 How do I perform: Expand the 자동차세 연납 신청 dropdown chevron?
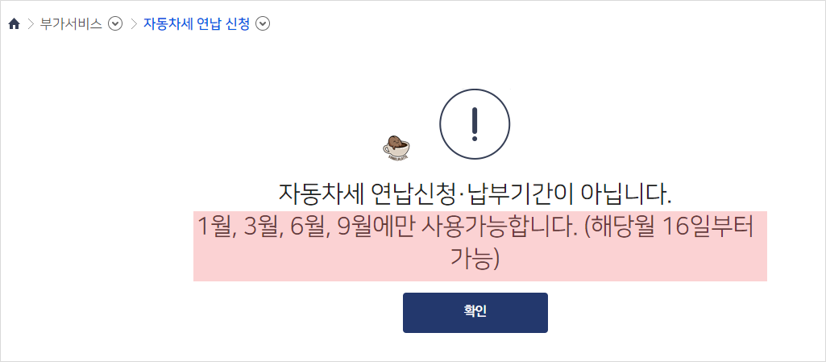pyautogui.click(x=263, y=24)
